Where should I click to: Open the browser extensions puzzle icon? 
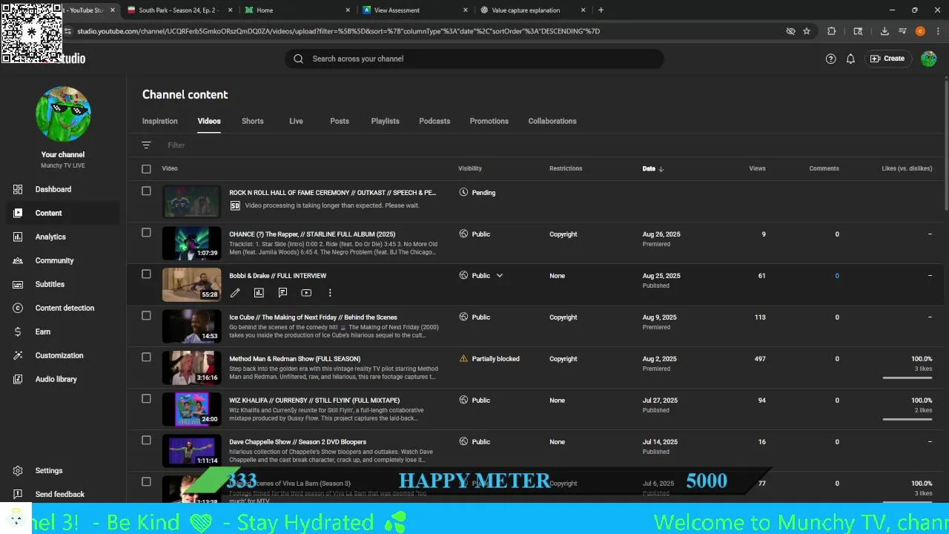pyautogui.click(x=831, y=31)
